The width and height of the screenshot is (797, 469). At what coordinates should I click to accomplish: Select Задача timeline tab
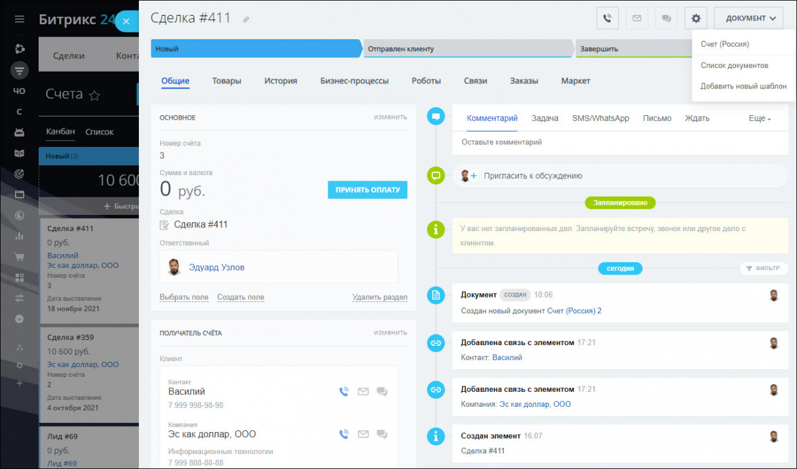(545, 118)
